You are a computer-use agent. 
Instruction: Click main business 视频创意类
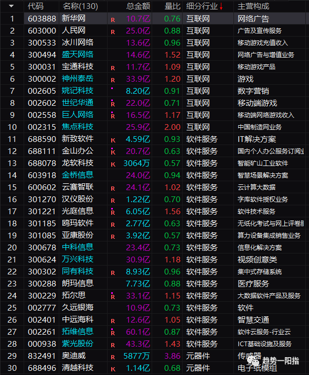point(257,259)
